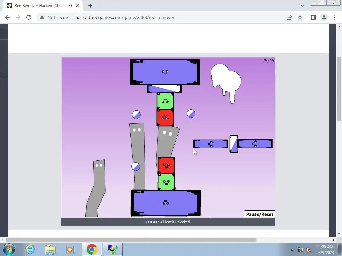
Task: Open Chrome's three-dot menu
Action: [x=335, y=17]
